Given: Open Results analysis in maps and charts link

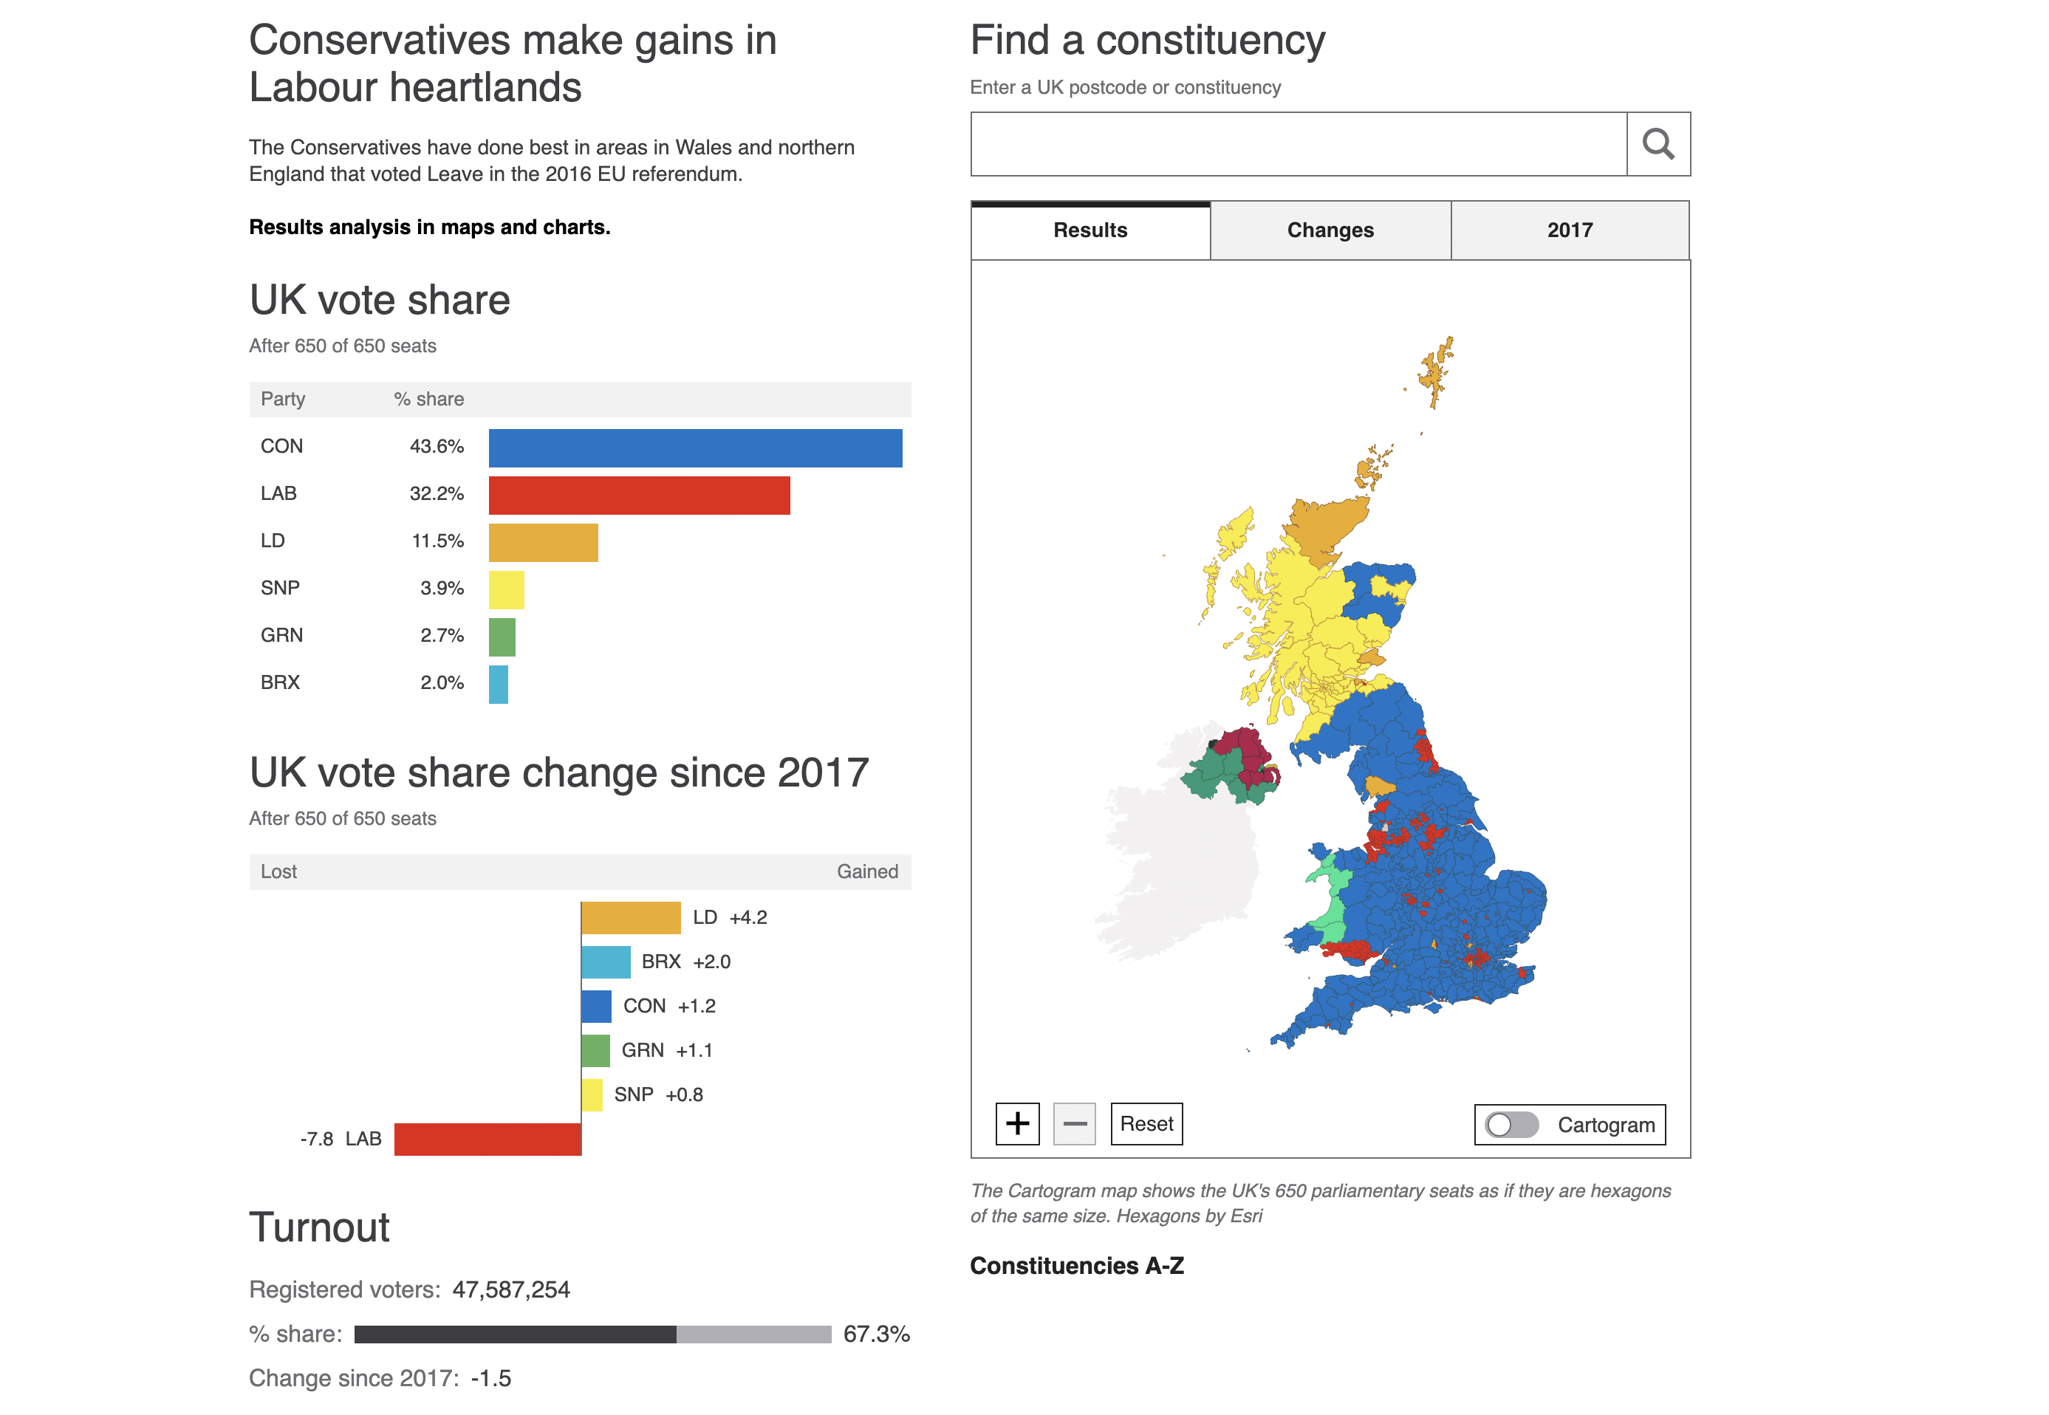Looking at the screenshot, I should [x=429, y=227].
